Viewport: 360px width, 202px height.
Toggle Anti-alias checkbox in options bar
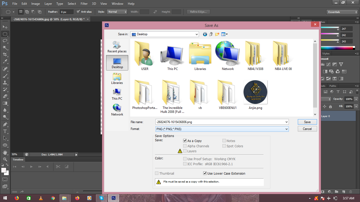pos(78,12)
